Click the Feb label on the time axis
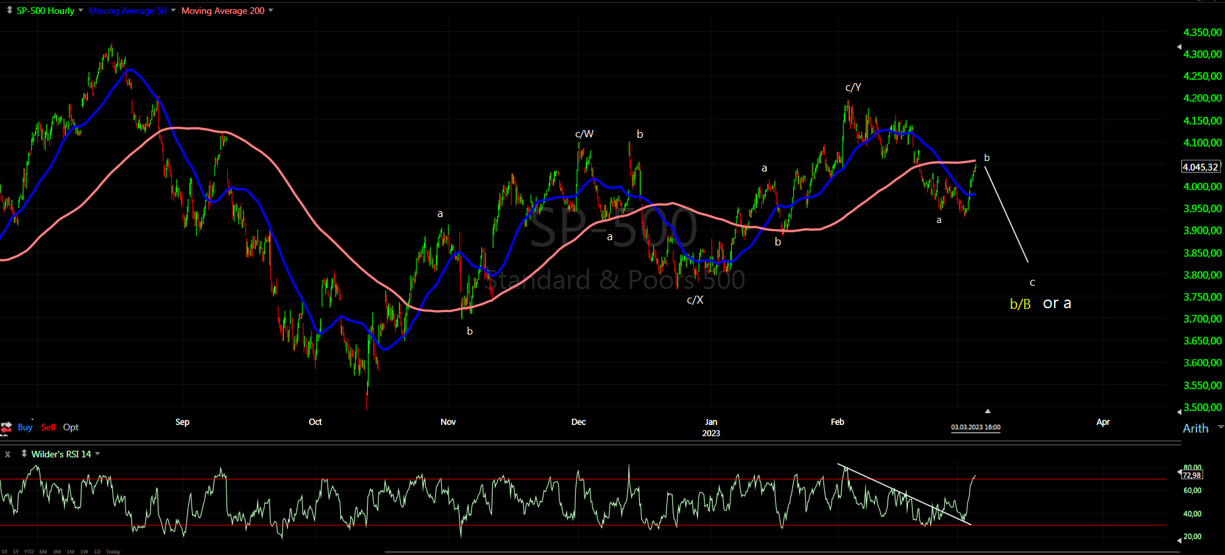1225x555 pixels. coord(837,422)
